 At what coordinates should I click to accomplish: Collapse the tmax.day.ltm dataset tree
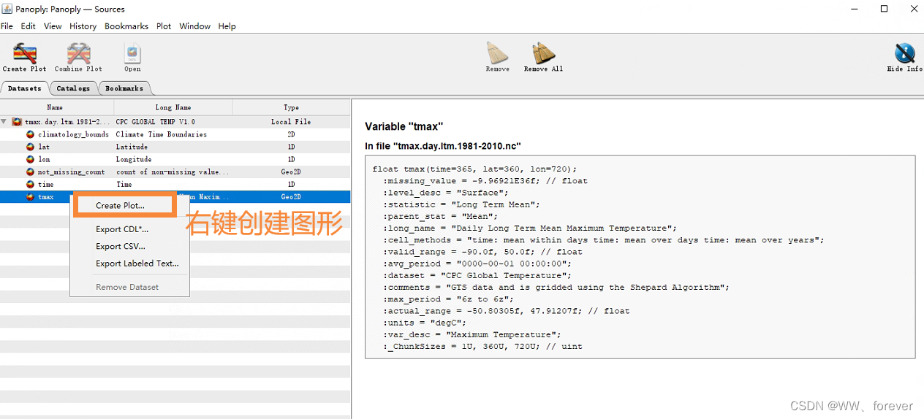point(4,122)
